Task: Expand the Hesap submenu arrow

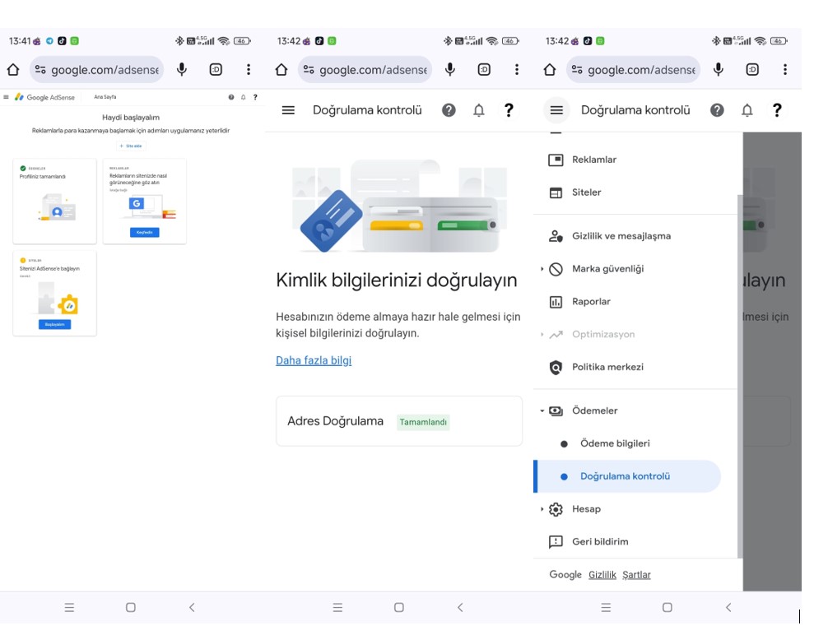Action: coord(542,509)
